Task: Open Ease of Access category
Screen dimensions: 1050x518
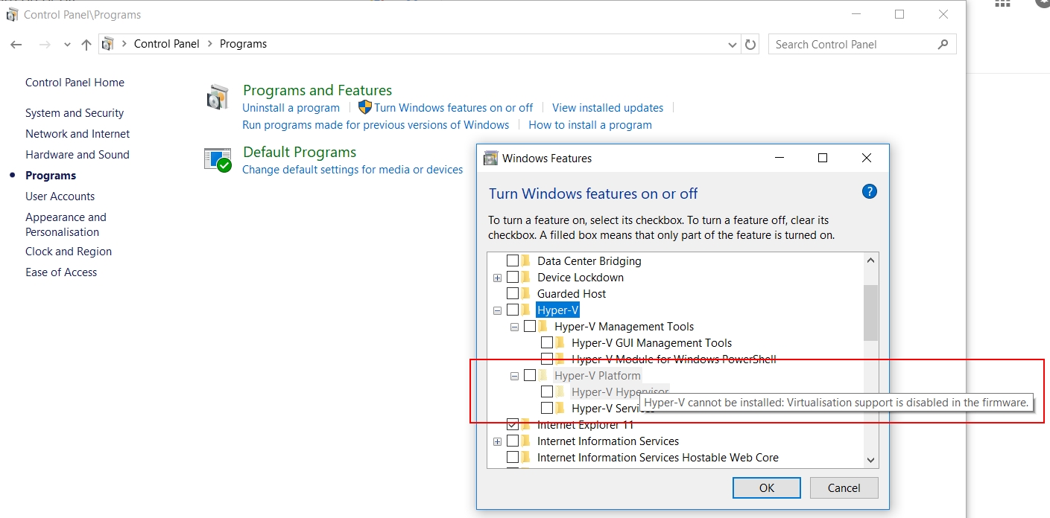Action: pyautogui.click(x=61, y=272)
